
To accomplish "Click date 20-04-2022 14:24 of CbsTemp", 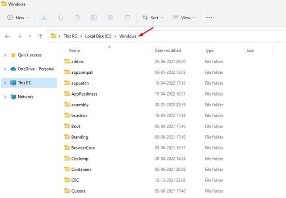I will click(x=170, y=159).
